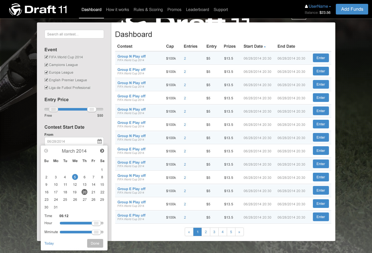Open the Promos menu item
This screenshot has width=372, height=253.
(x=174, y=10)
